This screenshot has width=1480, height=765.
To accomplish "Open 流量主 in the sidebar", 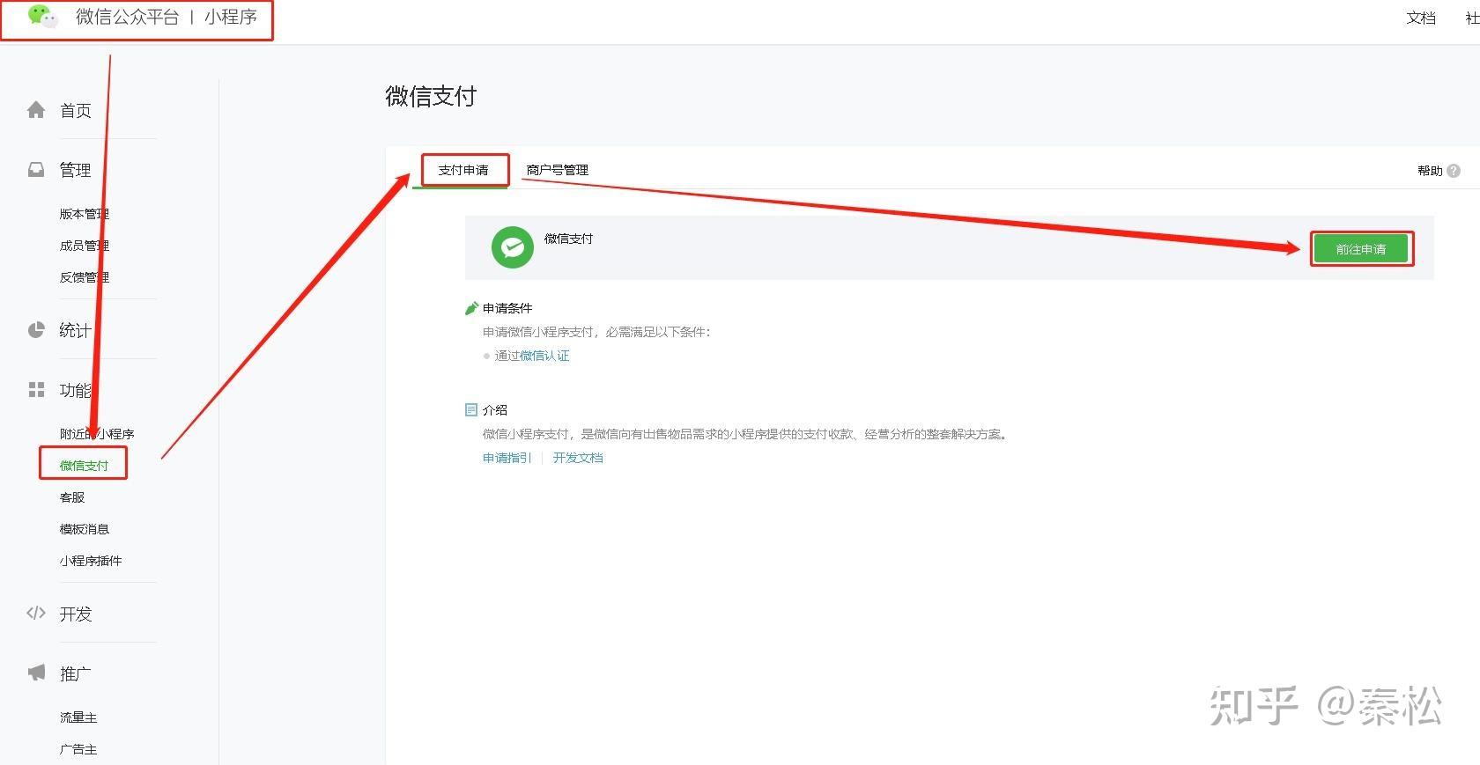I will tap(78, 717).
